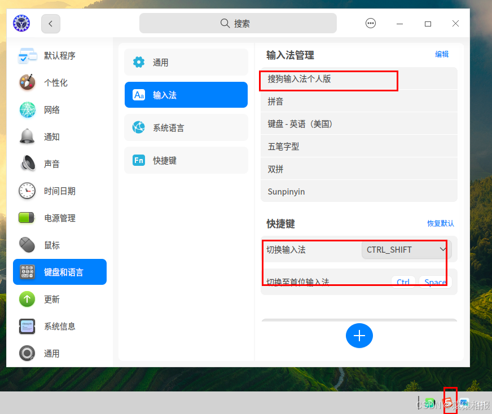
Task: Click the Sogou input method tray icon
Action: pos(448,403)
